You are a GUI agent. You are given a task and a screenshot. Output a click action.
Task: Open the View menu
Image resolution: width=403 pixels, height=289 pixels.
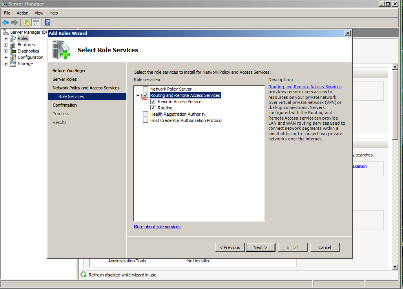tap(39, 13)
